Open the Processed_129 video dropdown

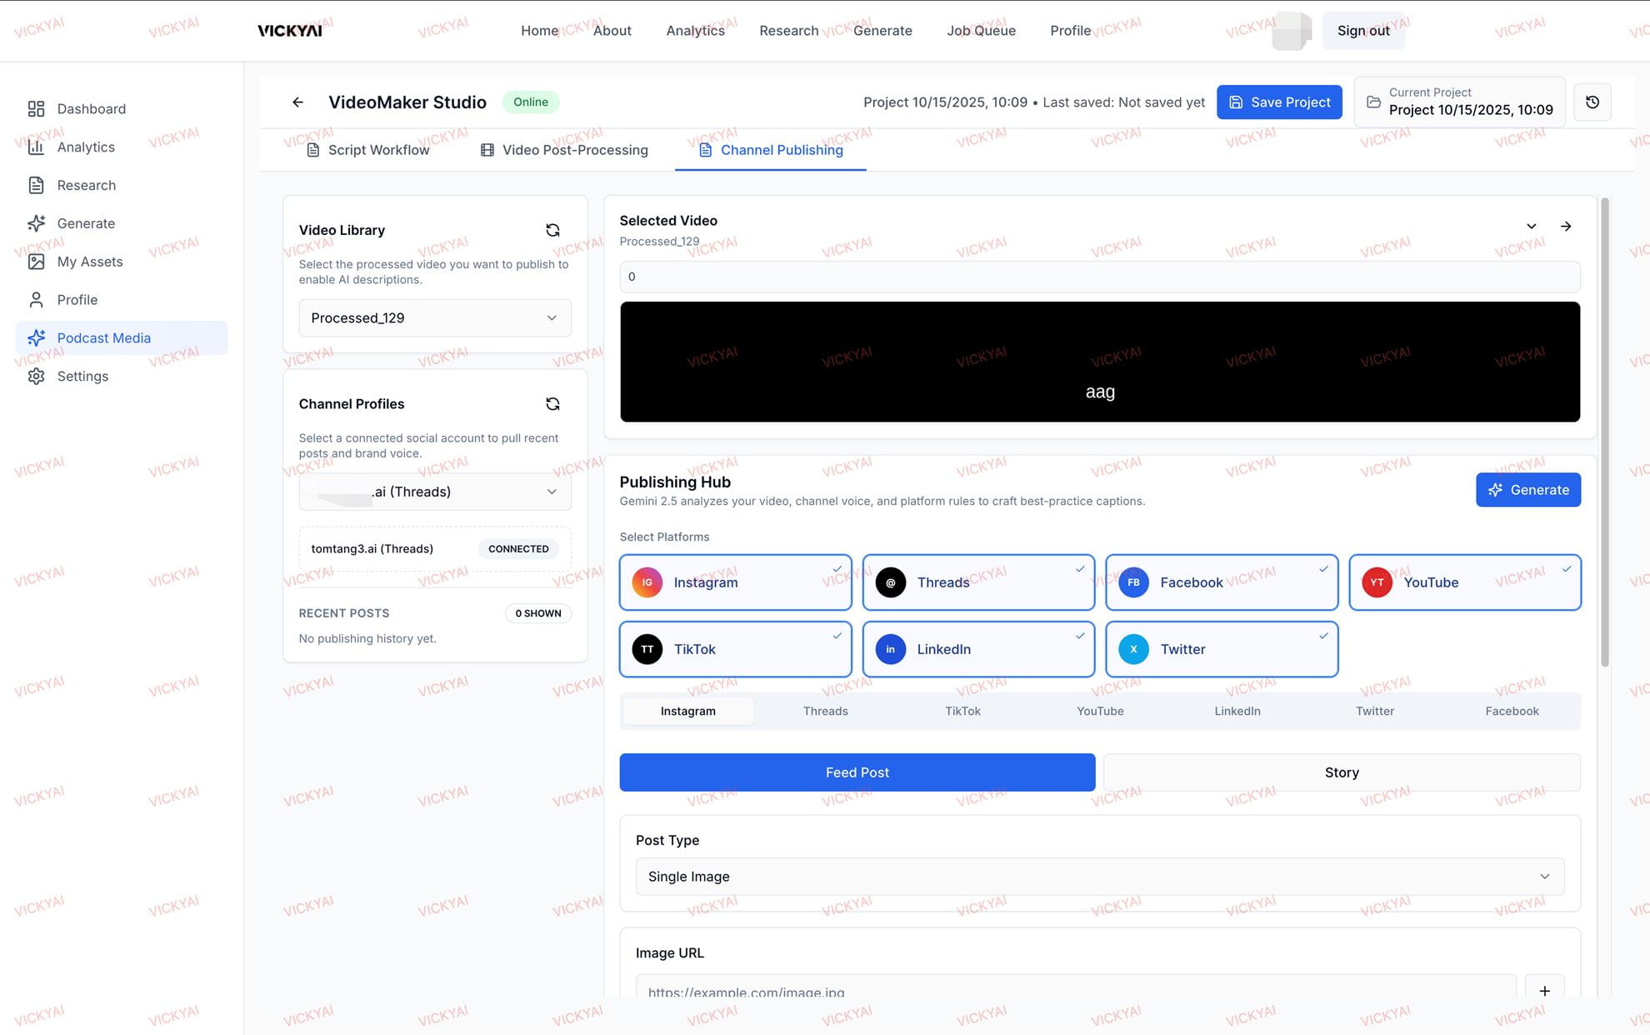(434, 317)
